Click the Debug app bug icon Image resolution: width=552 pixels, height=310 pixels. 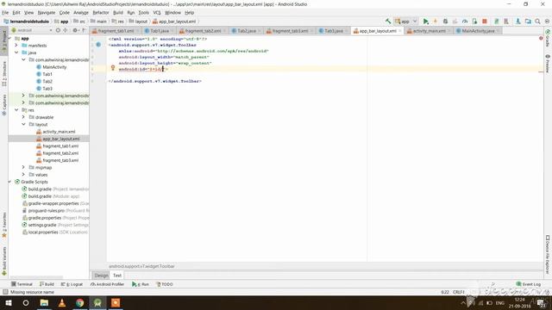pos(445,22)
